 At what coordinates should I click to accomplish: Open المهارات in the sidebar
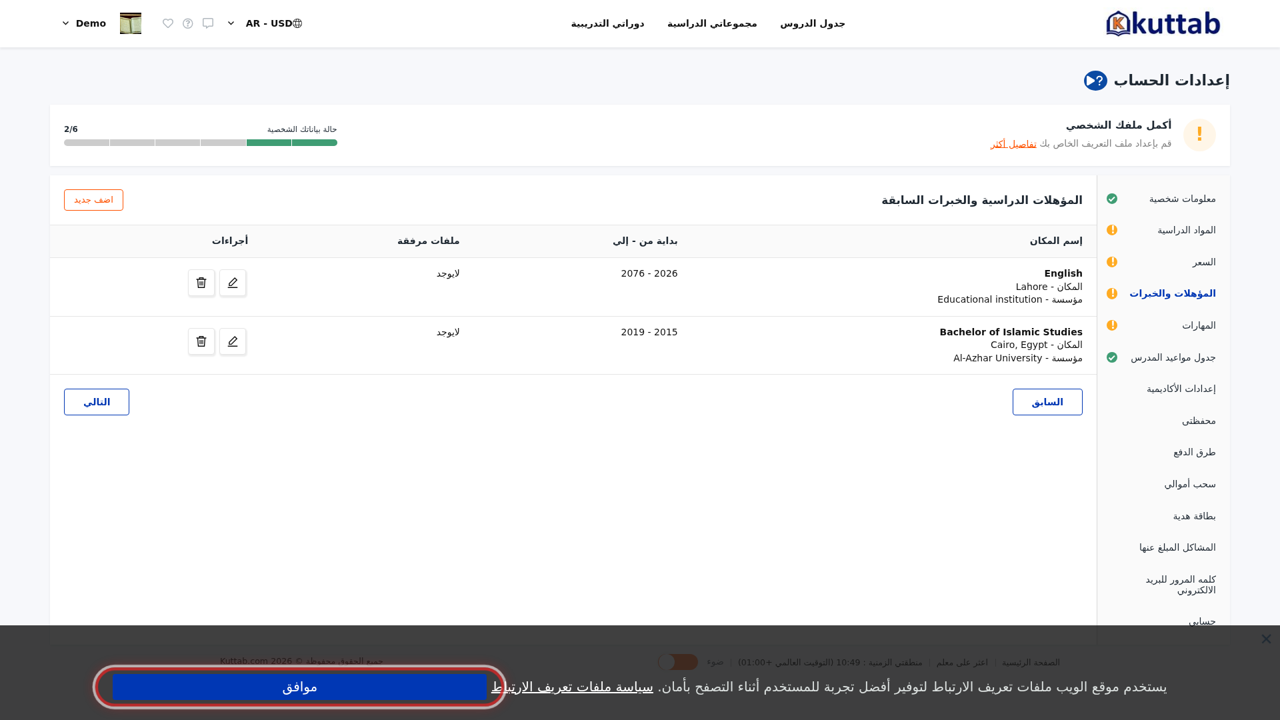(1199, 325)
